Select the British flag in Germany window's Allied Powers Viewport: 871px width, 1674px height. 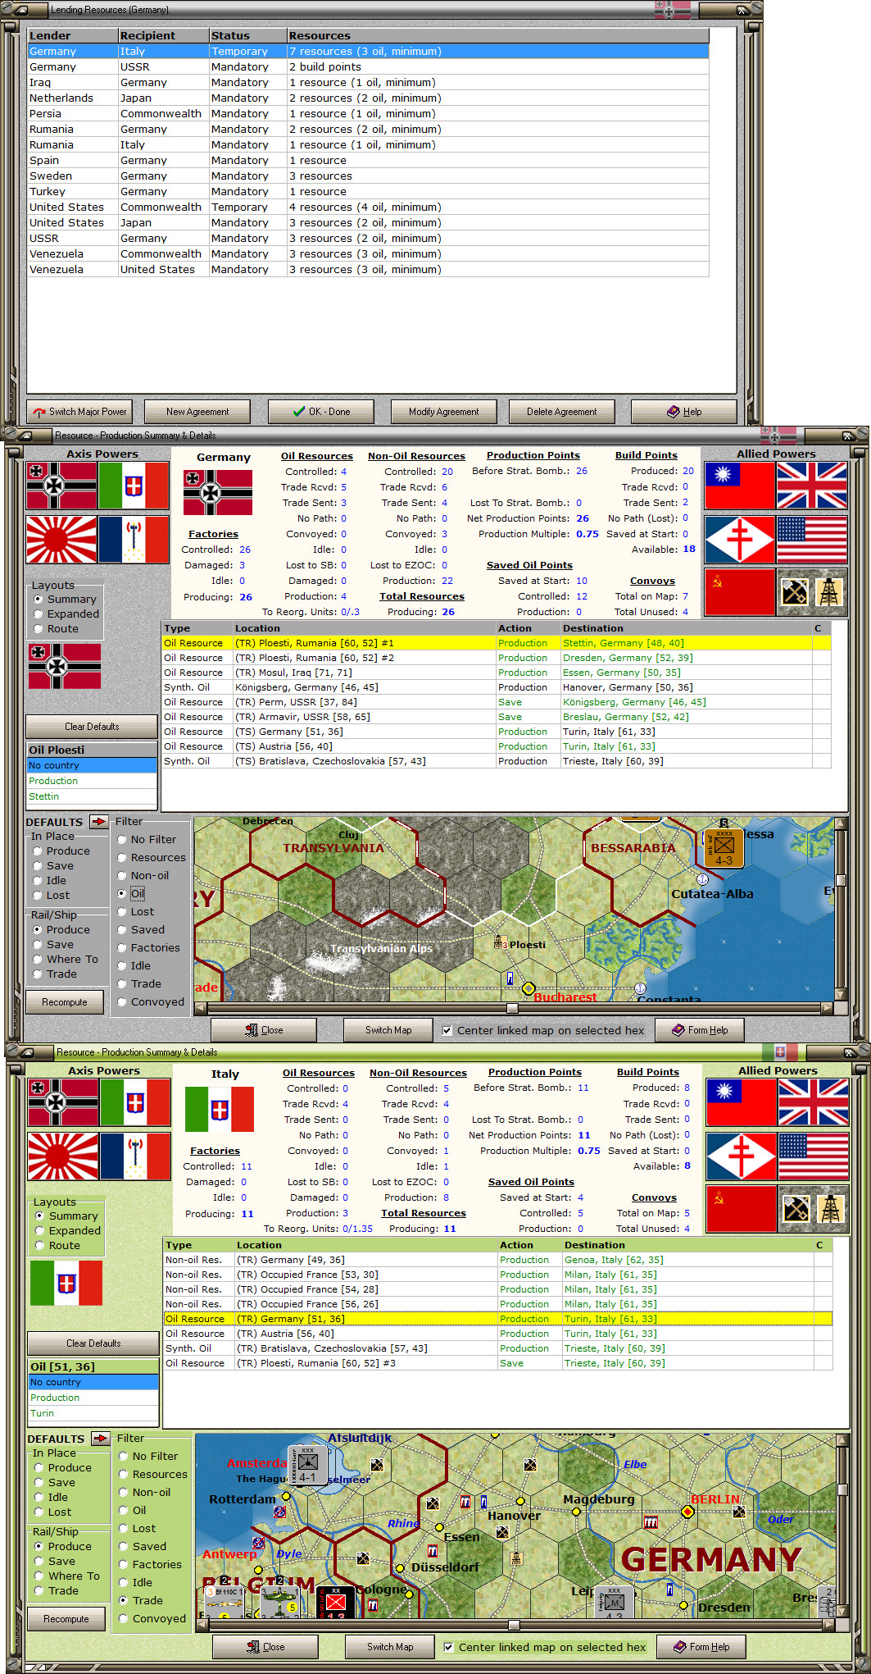[812, 486]
